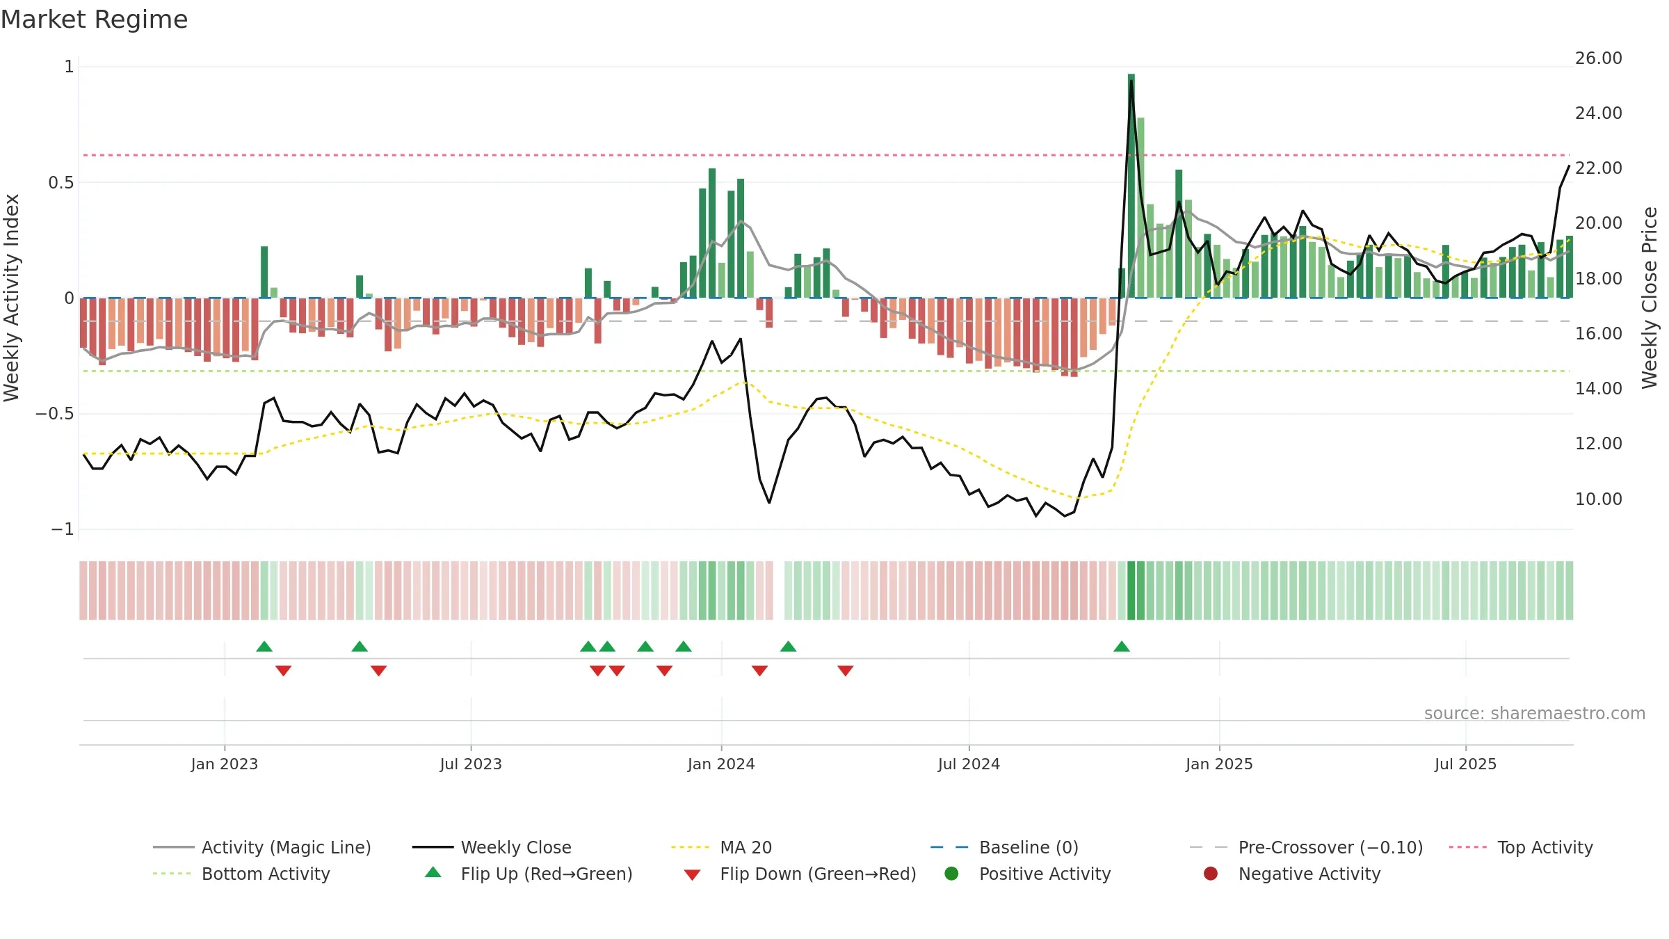The image size is (1669, 939).
Task: Toggle the Weekly Close legend entry
Action: 492,847
